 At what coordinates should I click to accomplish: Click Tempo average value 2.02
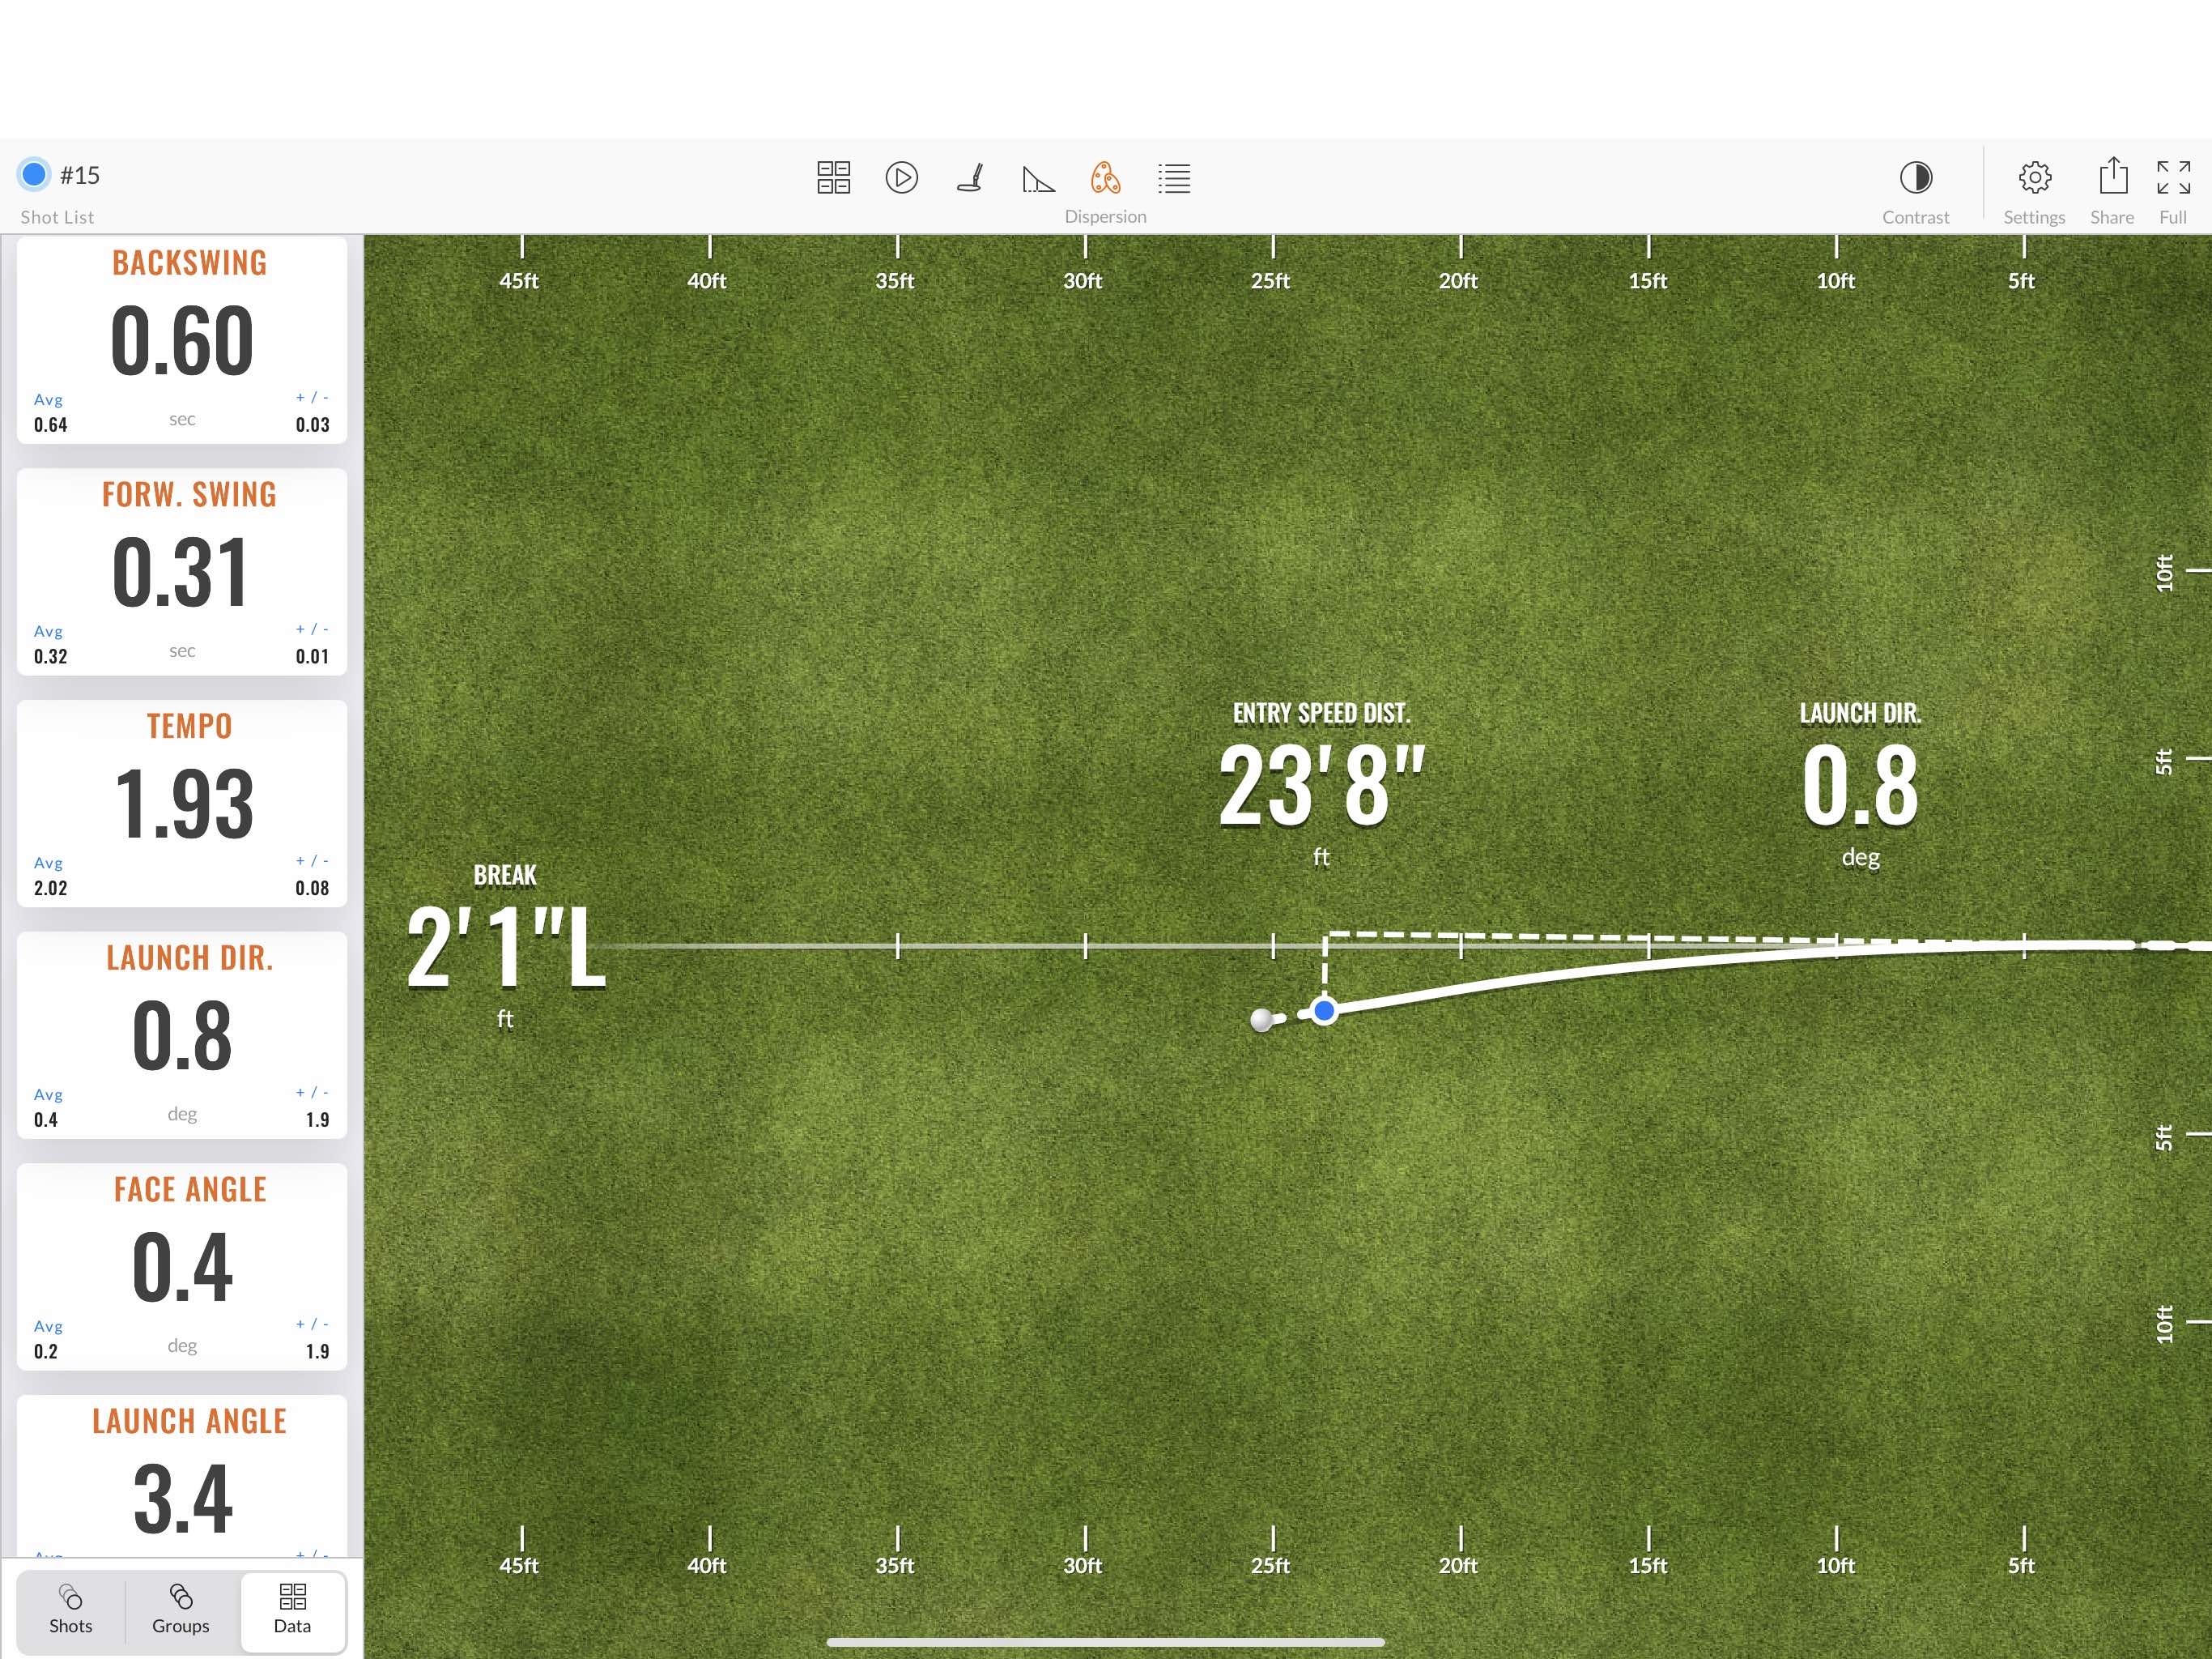pyautogui.click(x=50, y=889)
